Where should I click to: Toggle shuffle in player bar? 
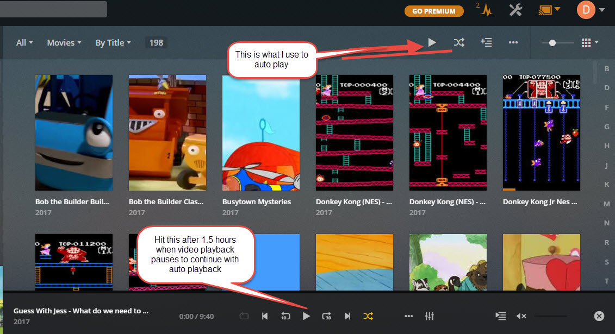(368, 316)
